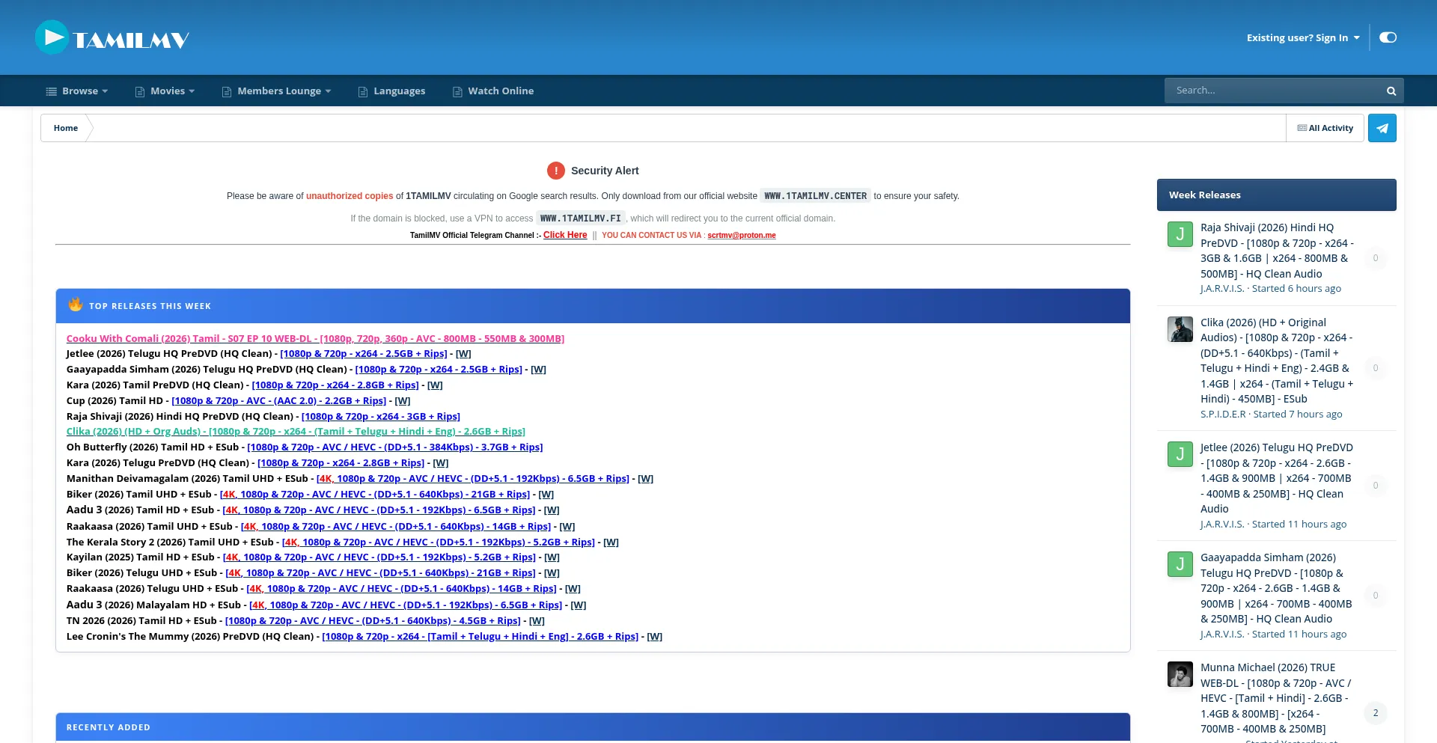Image resolution: width=1437 pixels, height=743 pixels.
Task: Open The Kerala Story 2 5.2GB link
Action: tap(439, 542)
